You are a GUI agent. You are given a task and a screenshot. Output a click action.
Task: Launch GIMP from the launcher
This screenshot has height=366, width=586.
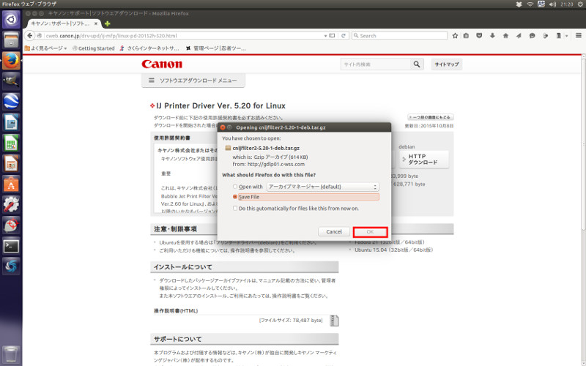(11, 81)
